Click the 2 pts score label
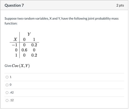The height and width of the screenshot is (109, 129). (120, 5)
